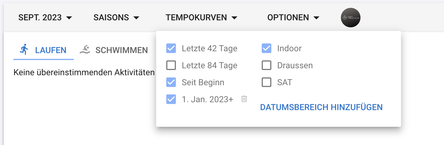Uncheck Seit Beginn
The width and height of the screenshot is (444, 145).
pos(171,82)
